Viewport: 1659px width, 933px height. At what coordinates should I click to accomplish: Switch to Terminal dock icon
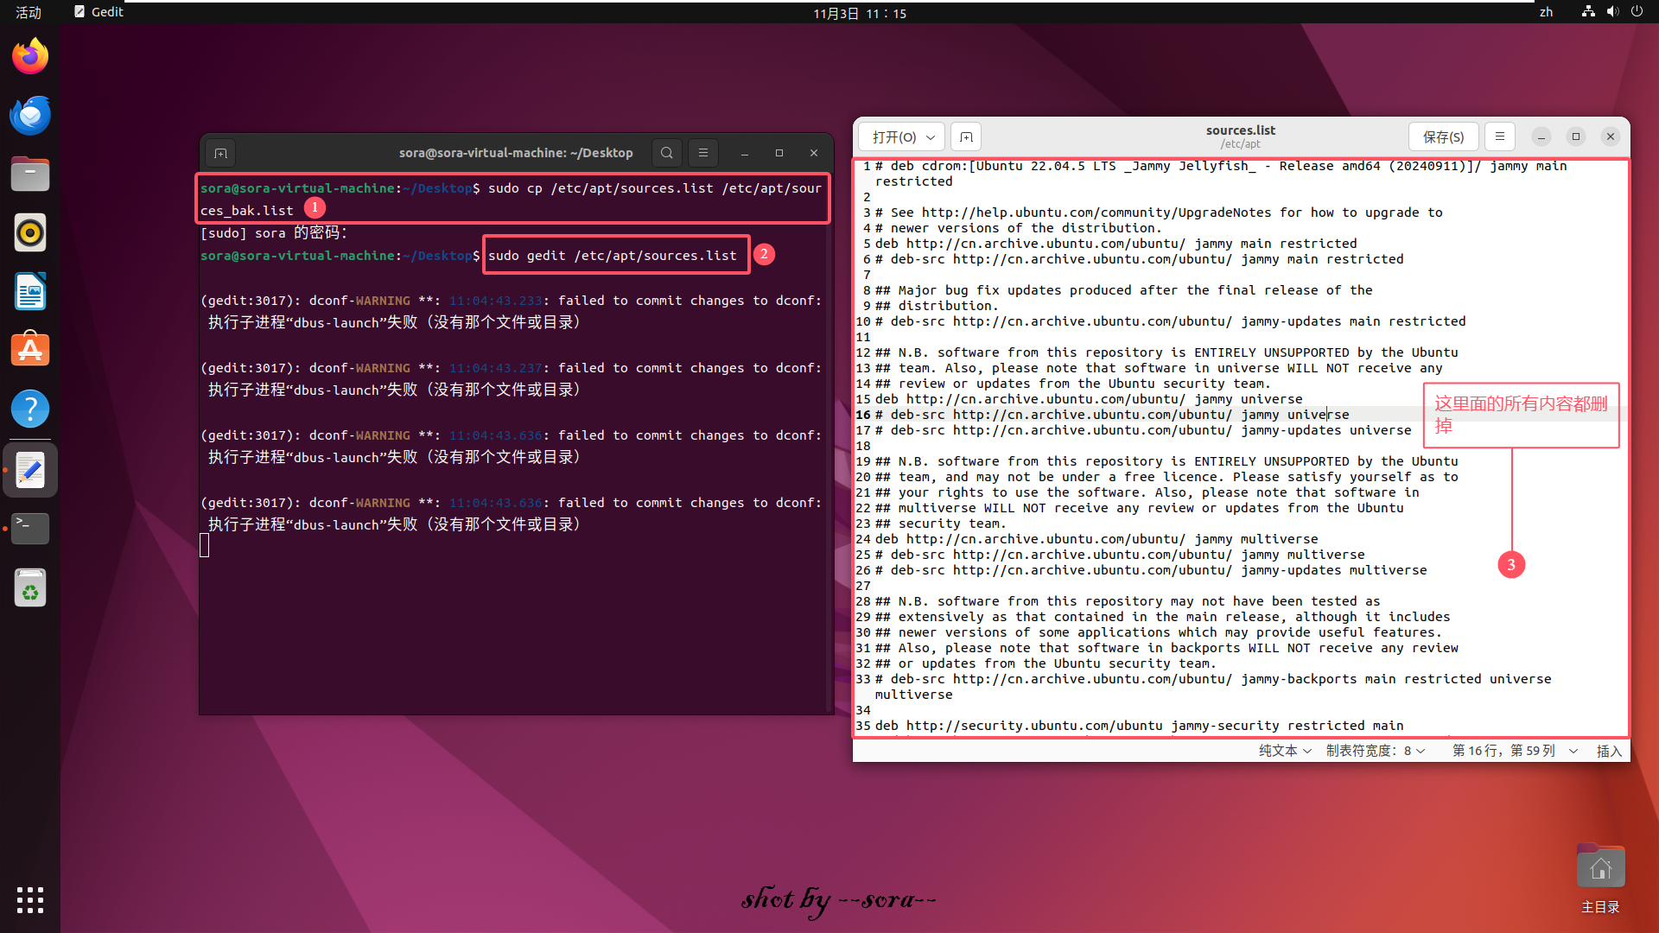[30, 529]
